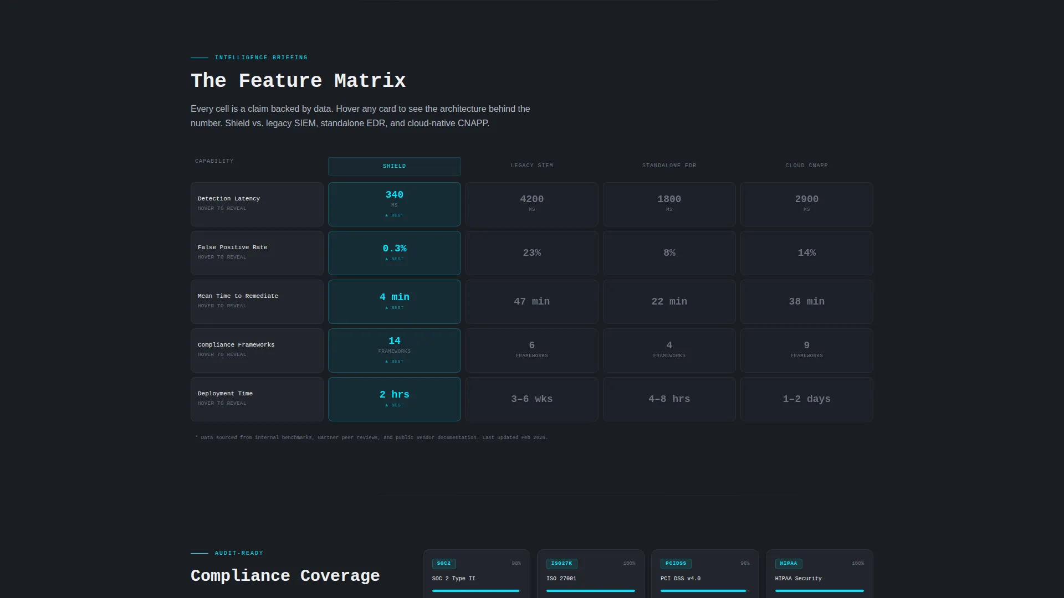Click the Shield 0.3% false positive cell
1064x598 pixels.
click(x=395, y=253)
